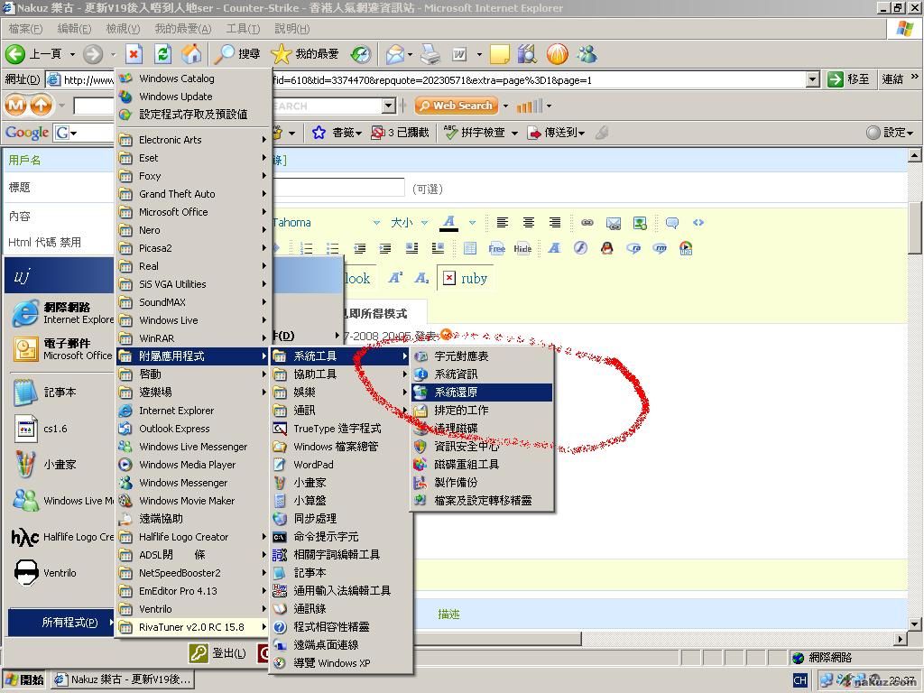Open the 大小 font size dropdown
924x693 pixels.
coord(424,223)
